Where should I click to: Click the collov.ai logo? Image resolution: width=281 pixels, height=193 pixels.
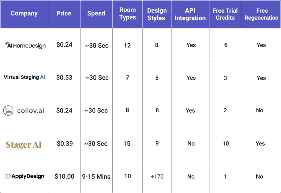coord(24,110)
